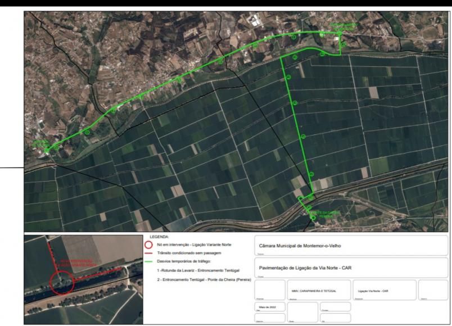Click the red line legend symbol
Screen dimensions: 452x326
[149, 253]
